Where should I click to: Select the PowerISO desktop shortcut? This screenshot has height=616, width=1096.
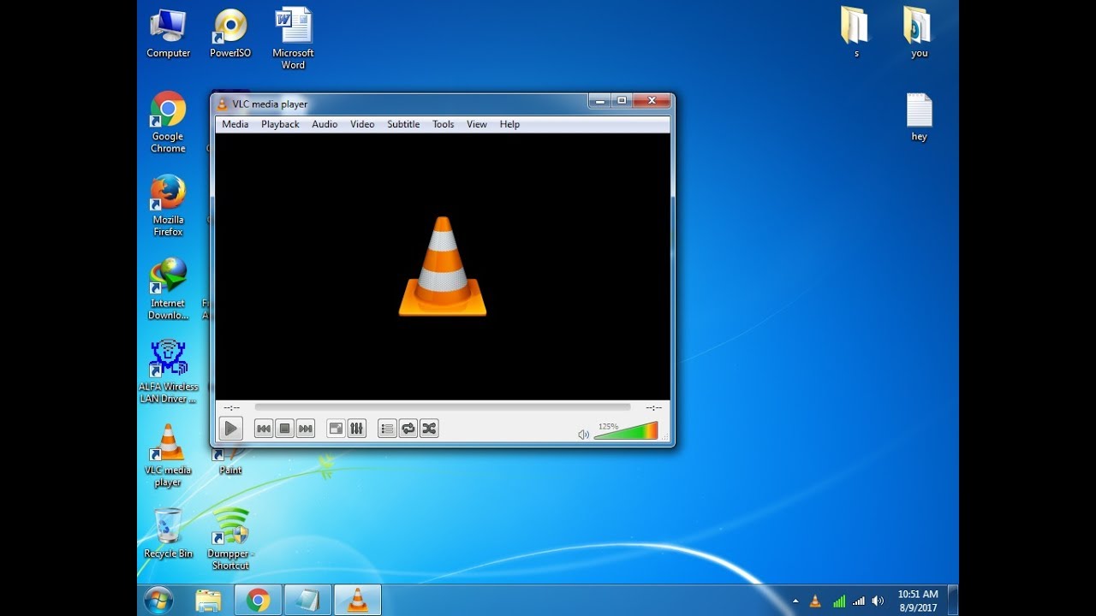click(x=230, y=33)
